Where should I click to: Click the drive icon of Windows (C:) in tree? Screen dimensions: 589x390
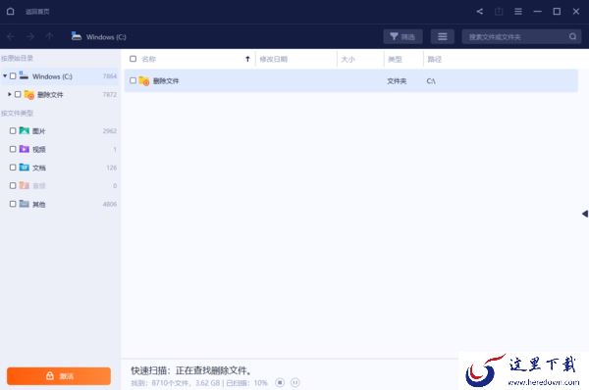24,75
